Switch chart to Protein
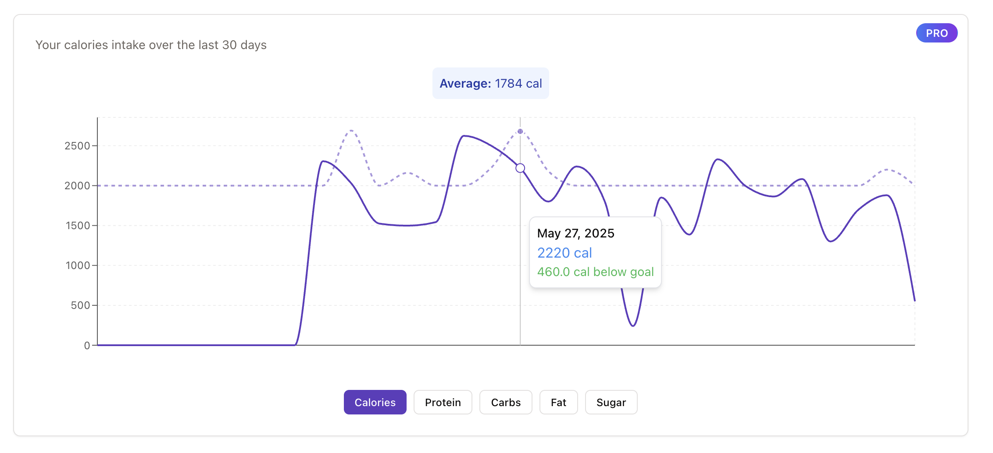This screenshot has width=993, height=453. click(x=443, y=402)
